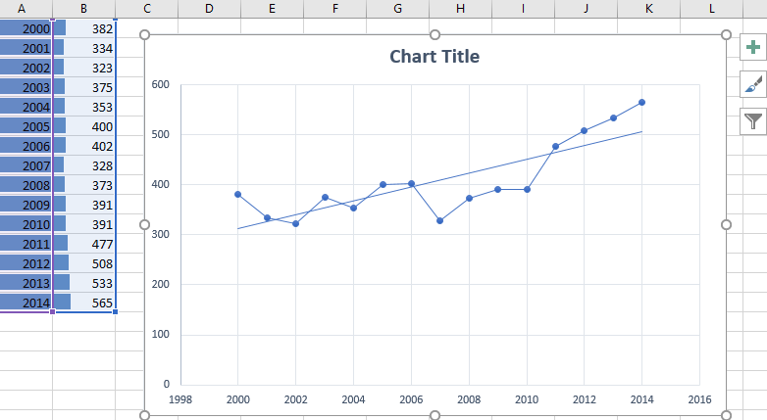Select column L header

click(x=711, y=9)
